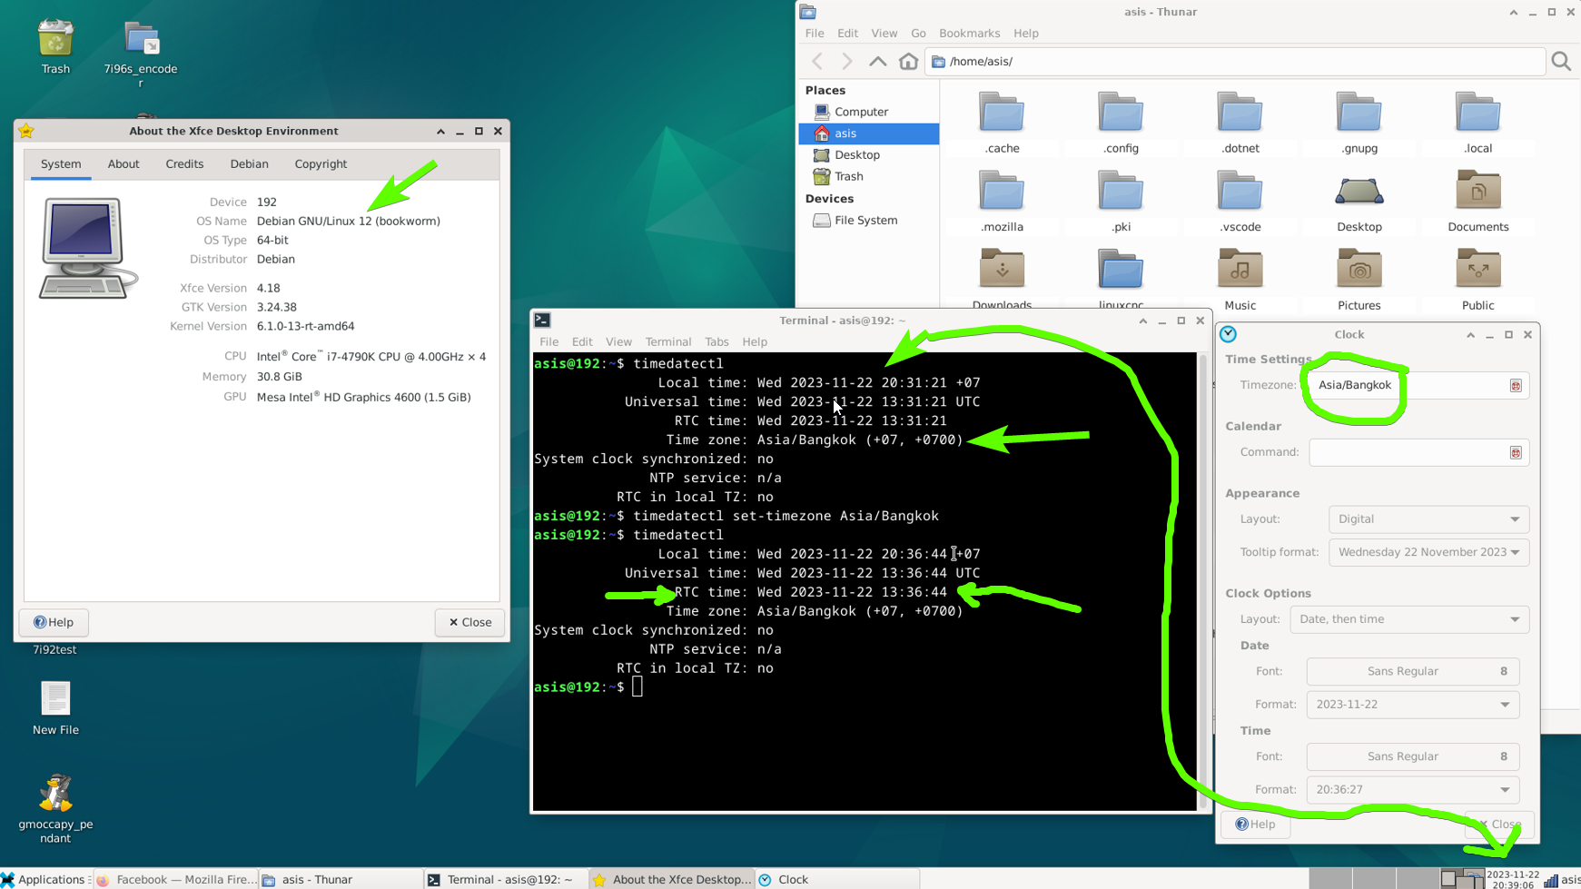Image resolution: width=1581 pixels, height=889 pixels.
Task: Open the Tabs menu in terminal window
Action: tap(716, 342)
